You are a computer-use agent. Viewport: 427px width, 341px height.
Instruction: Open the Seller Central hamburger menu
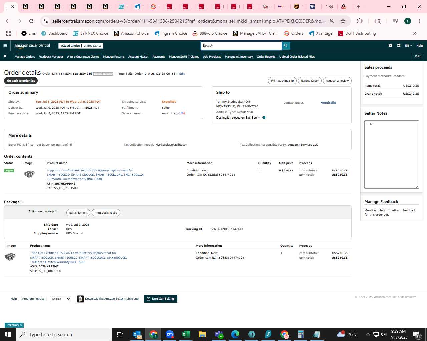pos(5,46)
